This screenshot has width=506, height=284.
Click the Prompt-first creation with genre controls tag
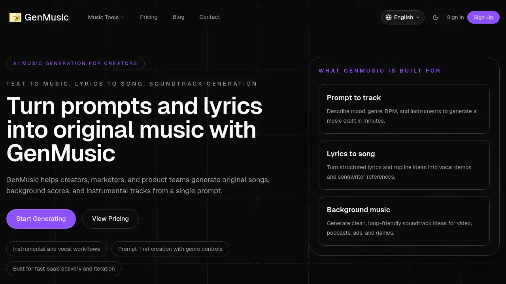(170, 249)
